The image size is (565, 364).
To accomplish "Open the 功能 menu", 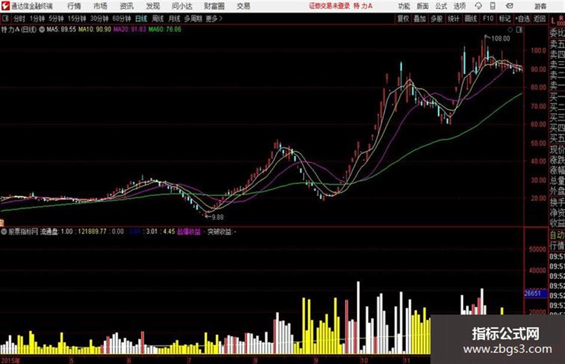I will (404, 6).
